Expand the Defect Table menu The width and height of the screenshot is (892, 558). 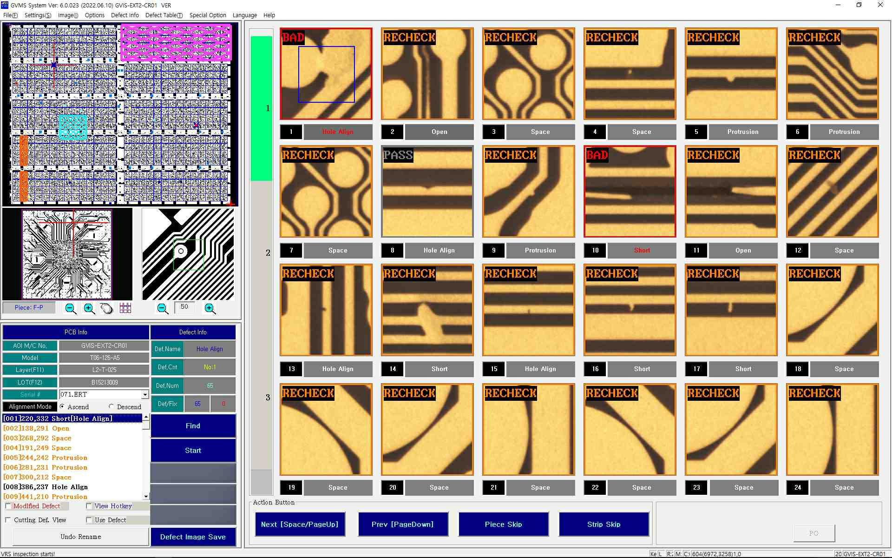(x=163, y=15)
